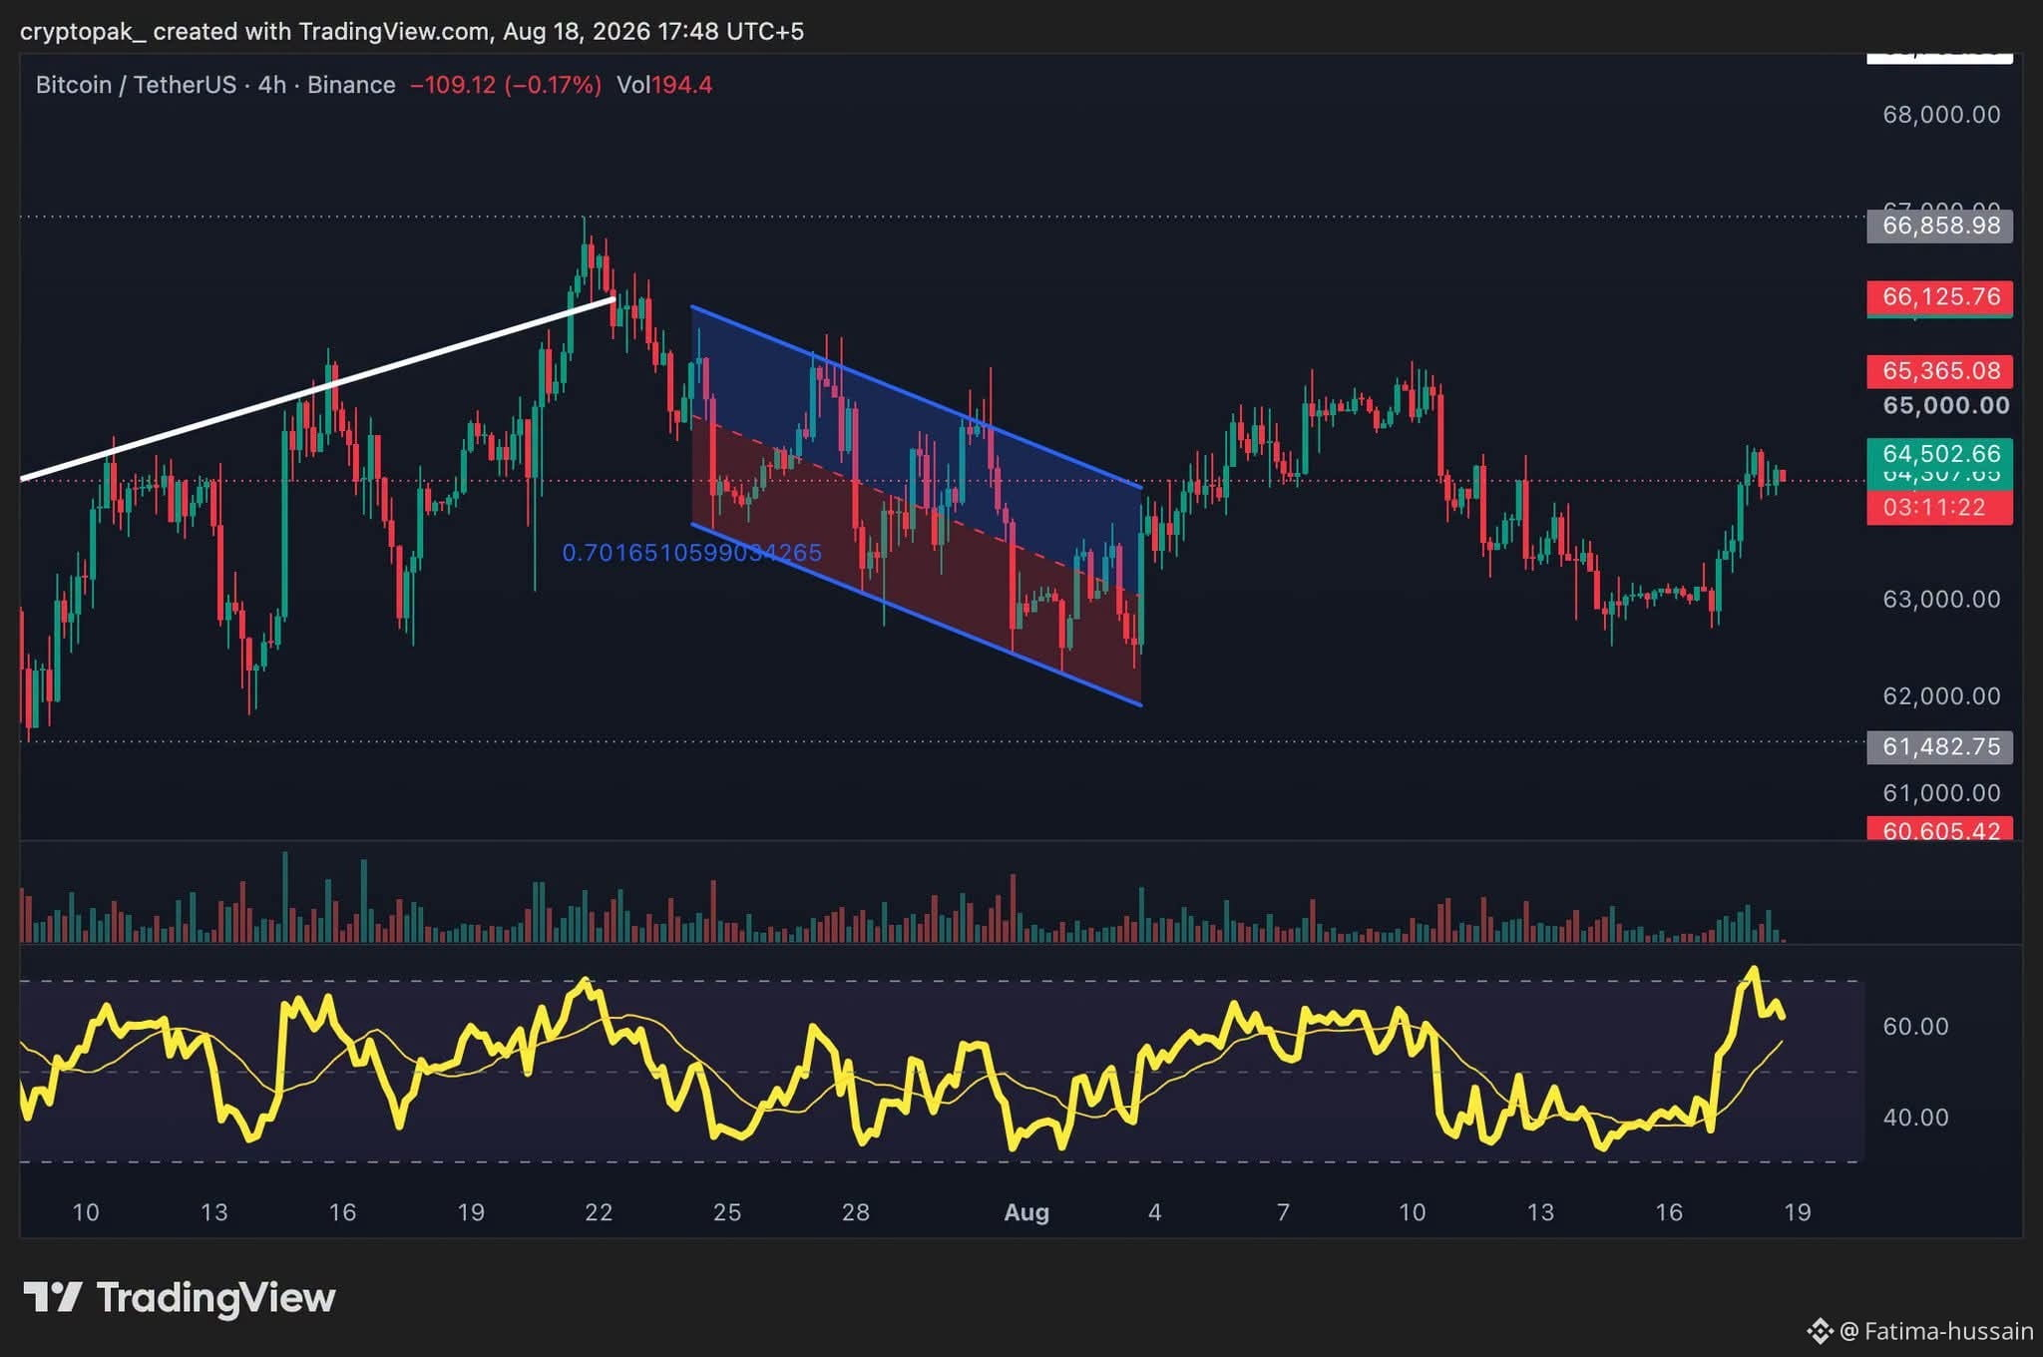This screenshot has width=2043, height=1357.
Task: Click the 65,365.08 red price label
Action: click(1940, 371)
